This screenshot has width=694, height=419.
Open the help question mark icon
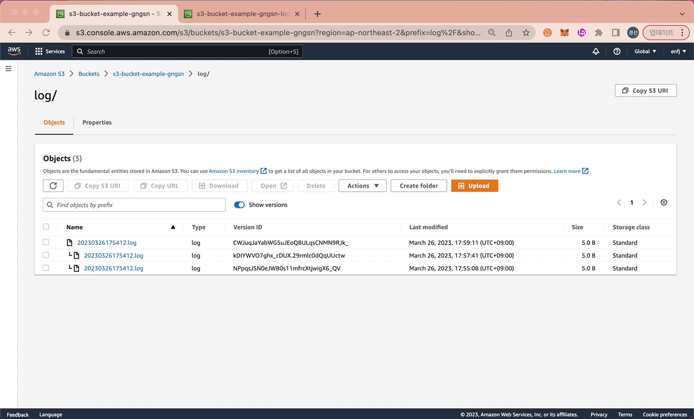(x=617, y=51)
